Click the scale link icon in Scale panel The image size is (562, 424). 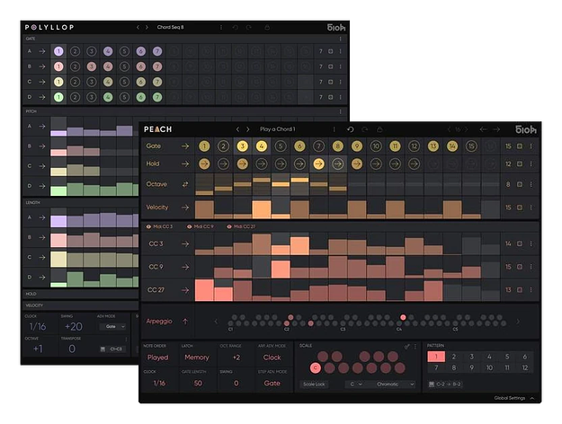406,346
